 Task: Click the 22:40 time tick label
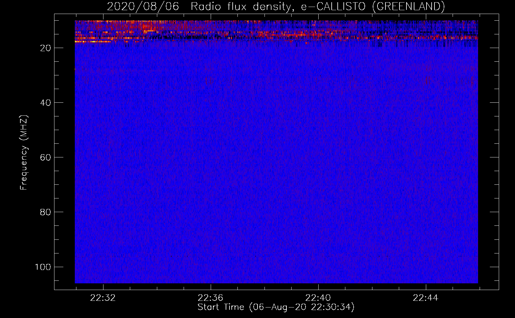point(318,298)
